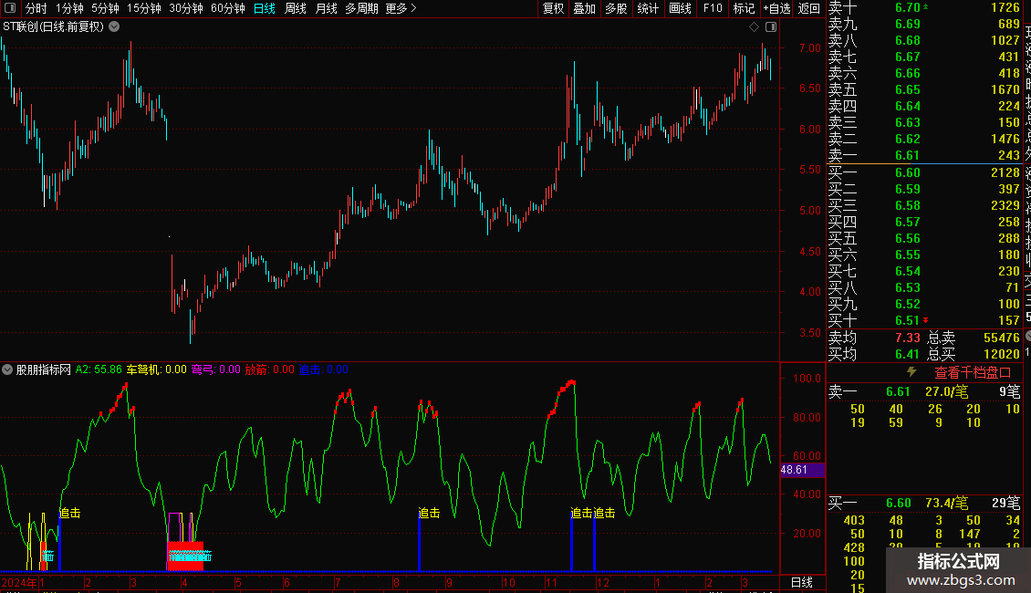The image size is (1031, 593).
Task: Select the 1分钟 period
Action: 69,8
